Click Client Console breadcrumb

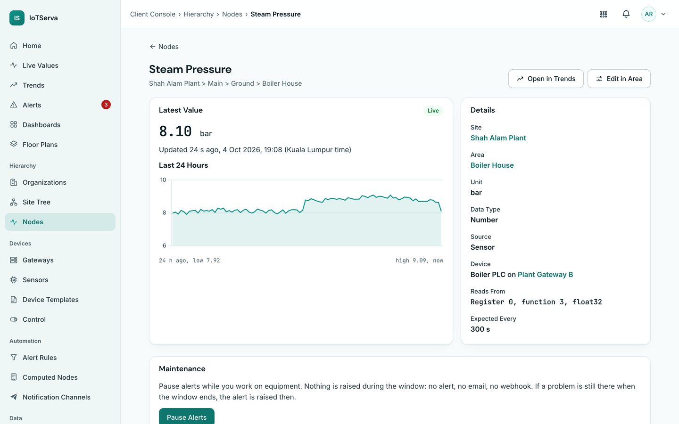tap(153, 14)
